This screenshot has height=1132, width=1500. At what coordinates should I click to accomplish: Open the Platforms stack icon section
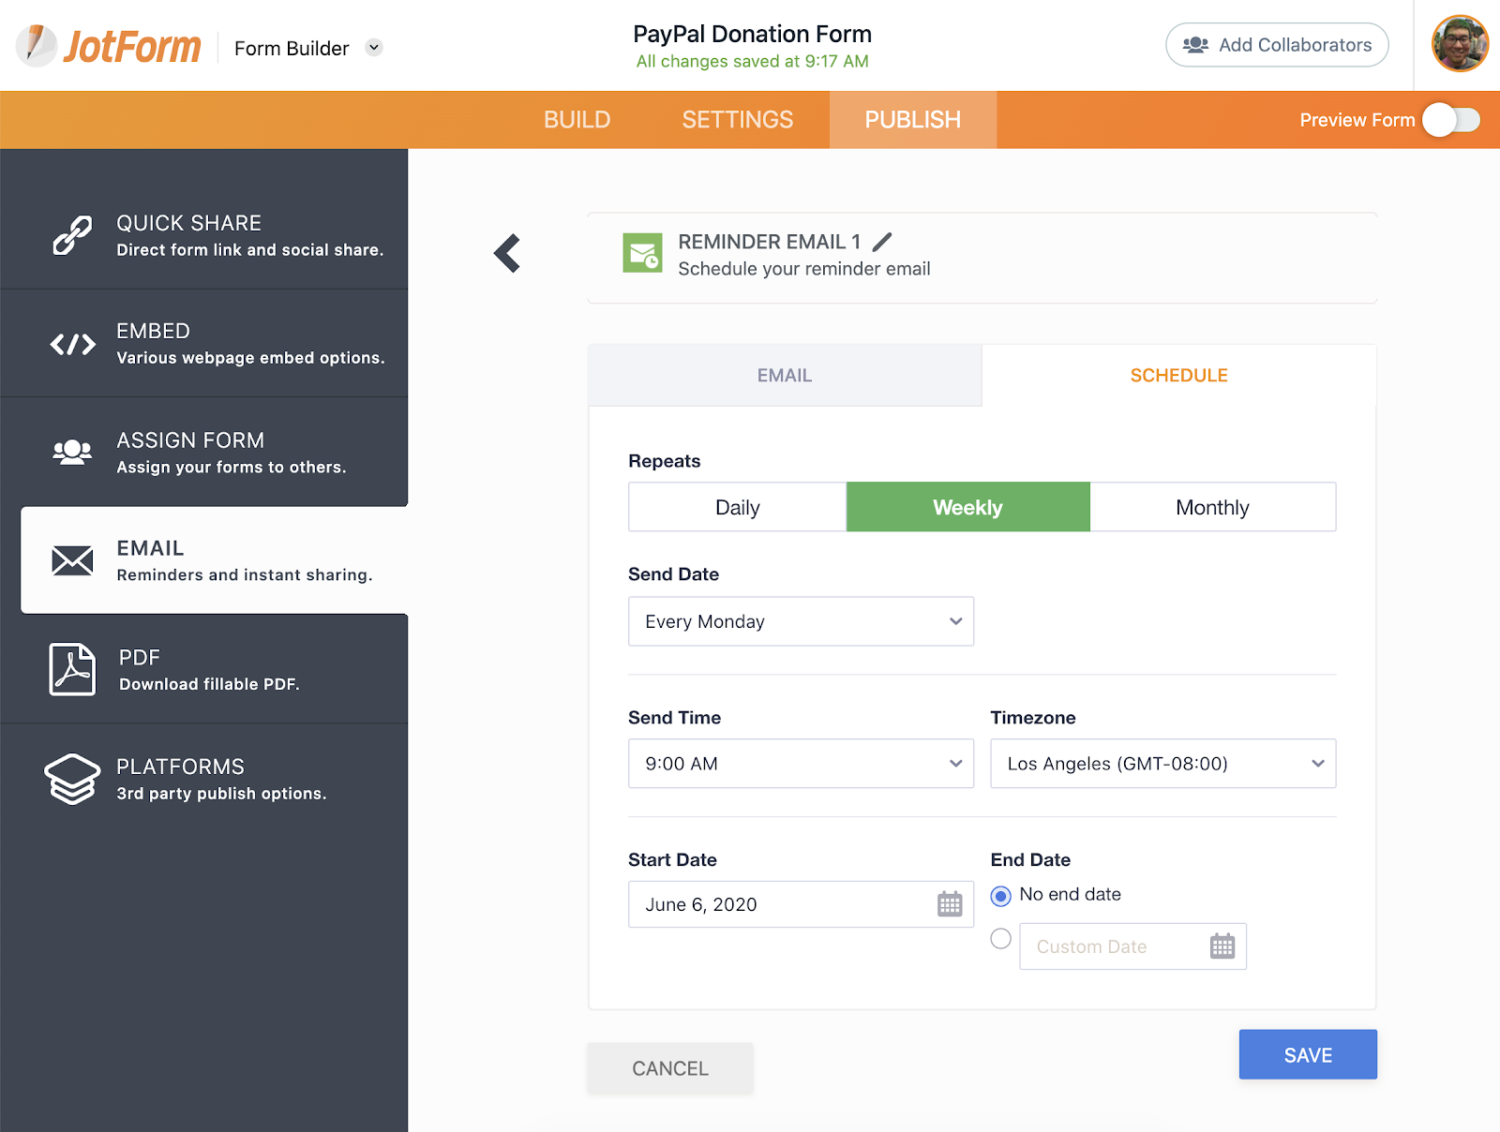72,779
